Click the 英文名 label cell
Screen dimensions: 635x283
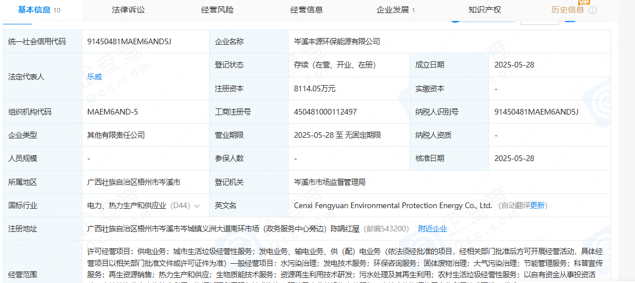(249, 206)
